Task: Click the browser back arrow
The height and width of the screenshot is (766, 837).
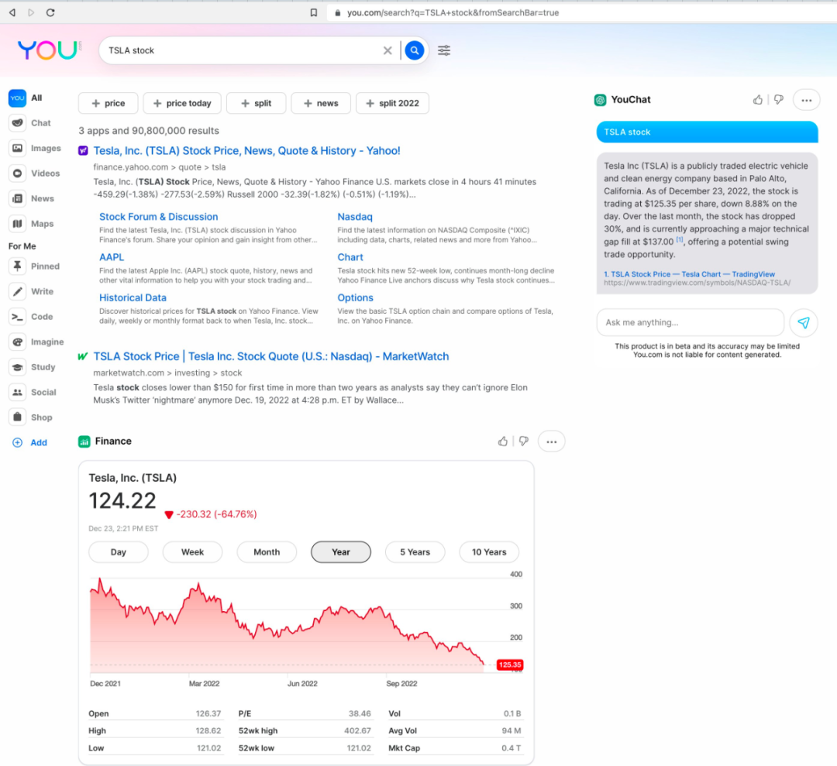Action: (x=12, y=12)
